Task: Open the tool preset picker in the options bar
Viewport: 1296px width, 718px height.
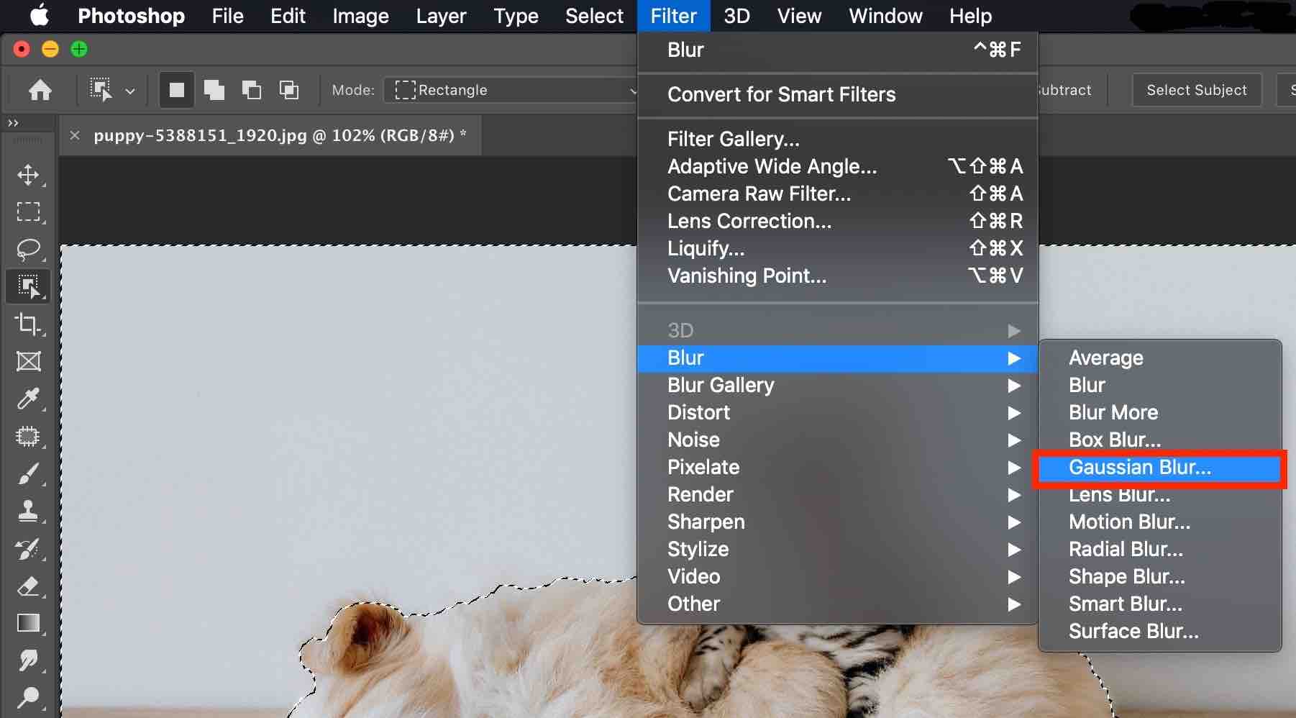Action: (x=112, y=90)
